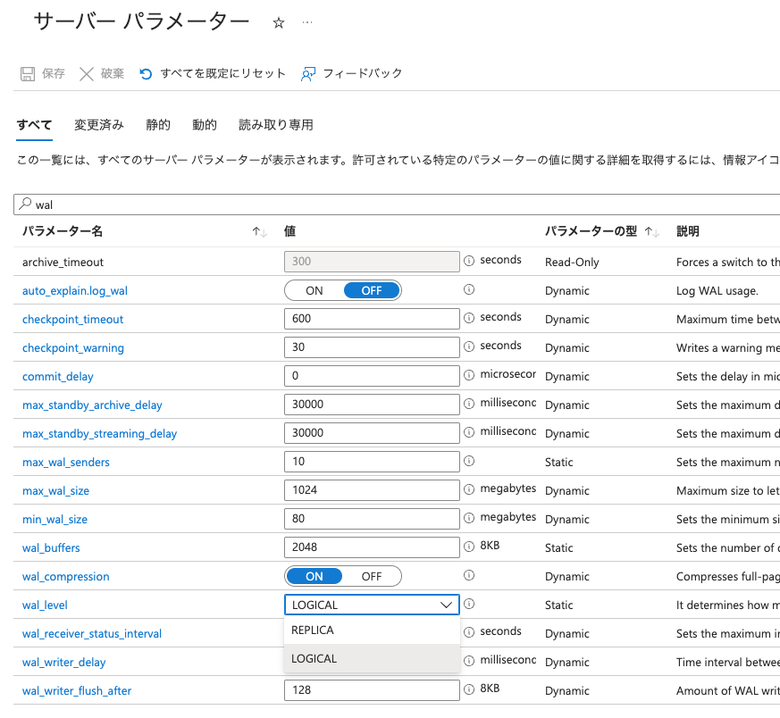The width and height of the screenshot is (780, 718).
Task: Edit the checkpoint_warning value 30
Action: tap(372, 347)
